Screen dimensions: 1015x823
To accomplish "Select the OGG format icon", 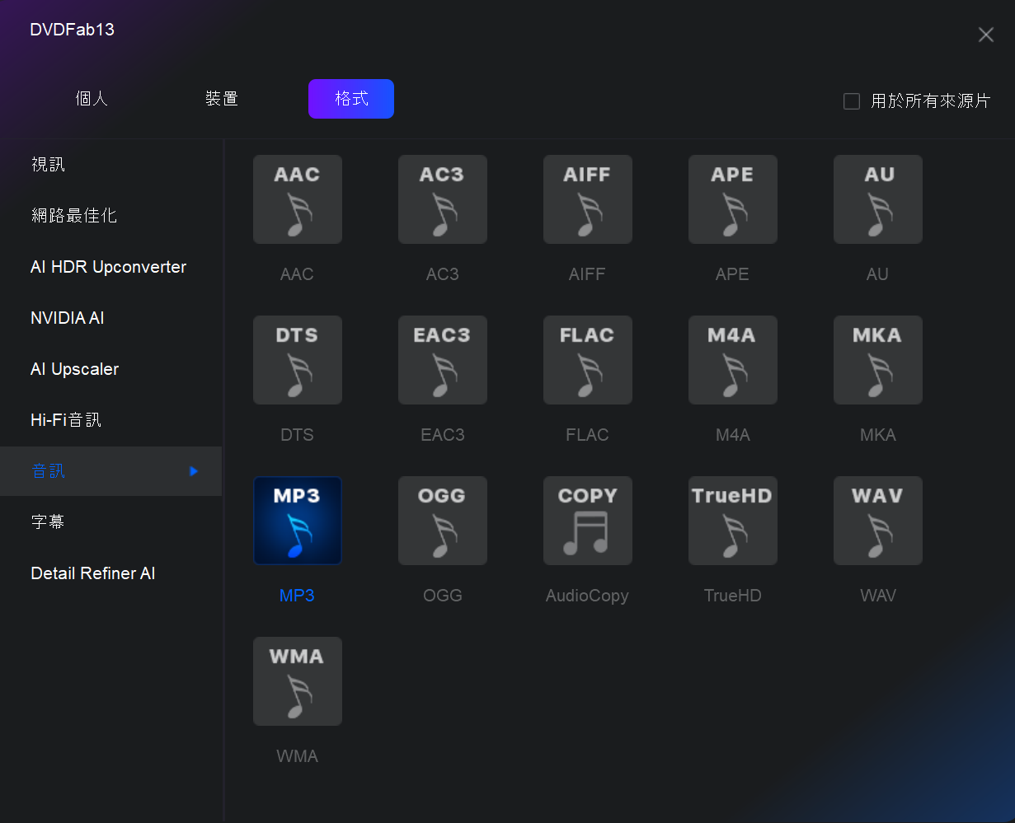I will [443, 521].
